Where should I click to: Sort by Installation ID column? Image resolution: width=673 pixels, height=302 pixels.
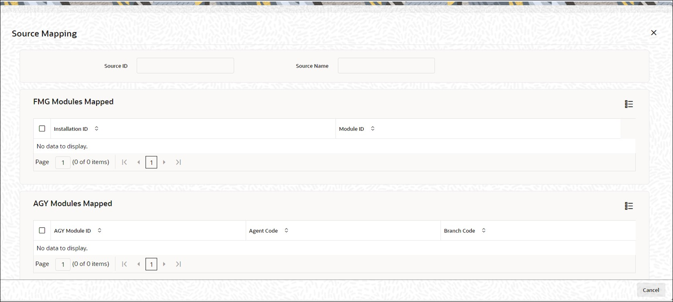pyautogui.click(x=96, y=129)
